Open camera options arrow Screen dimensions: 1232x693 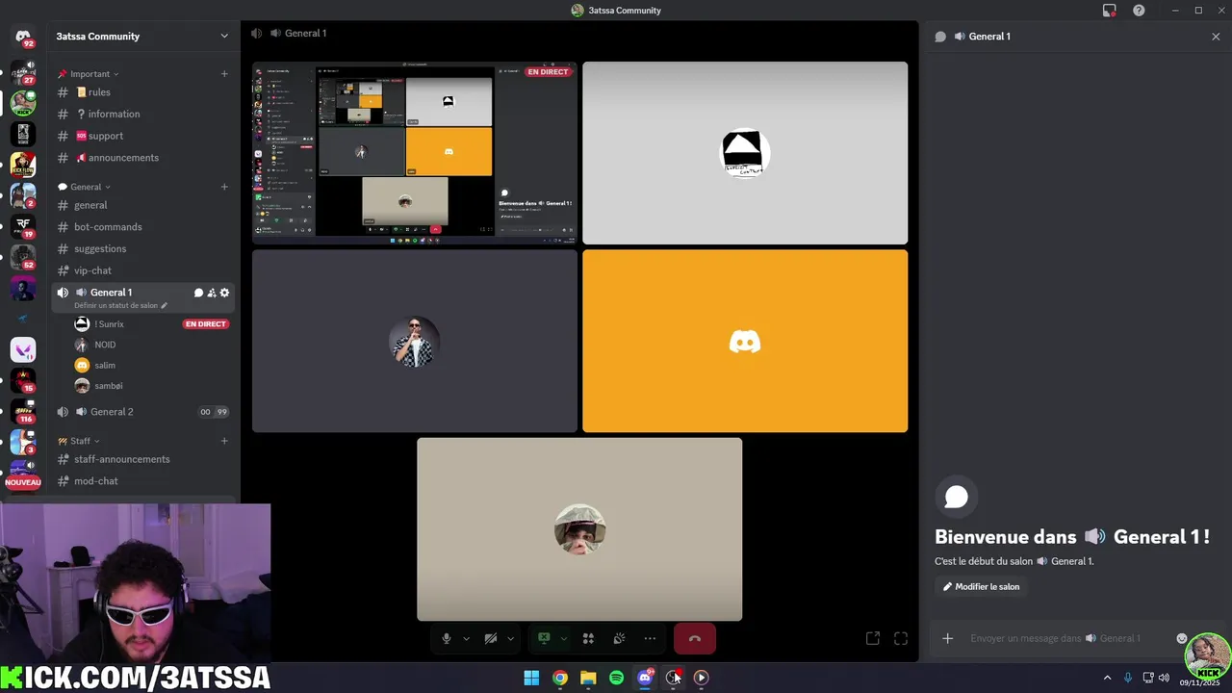510,638
